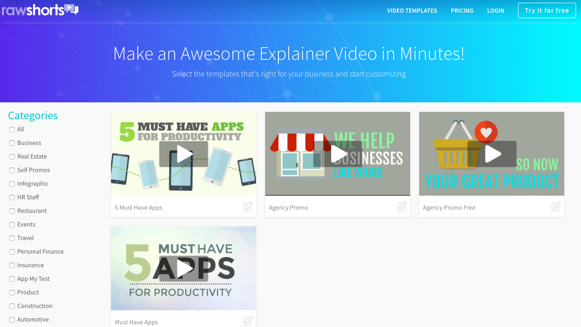Viewport: 581px width, 327px height.
Task: Check the Personal Finance filter
Action: pyautogui.click(x=12, y=252)
